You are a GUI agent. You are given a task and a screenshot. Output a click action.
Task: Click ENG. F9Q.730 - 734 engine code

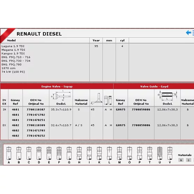point(16,61)
